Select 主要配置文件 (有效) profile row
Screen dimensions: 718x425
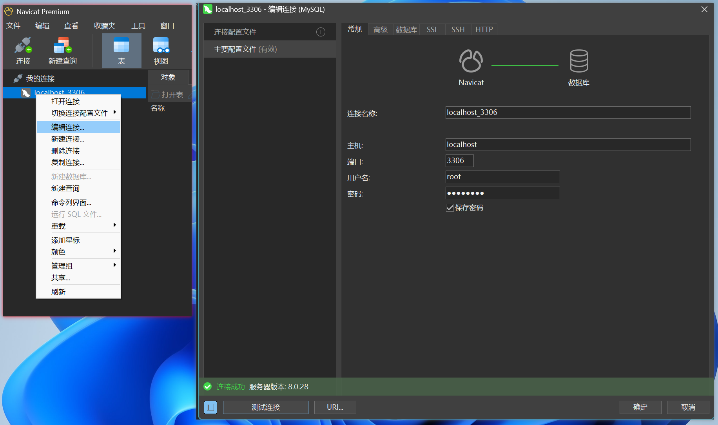[270, 49]
